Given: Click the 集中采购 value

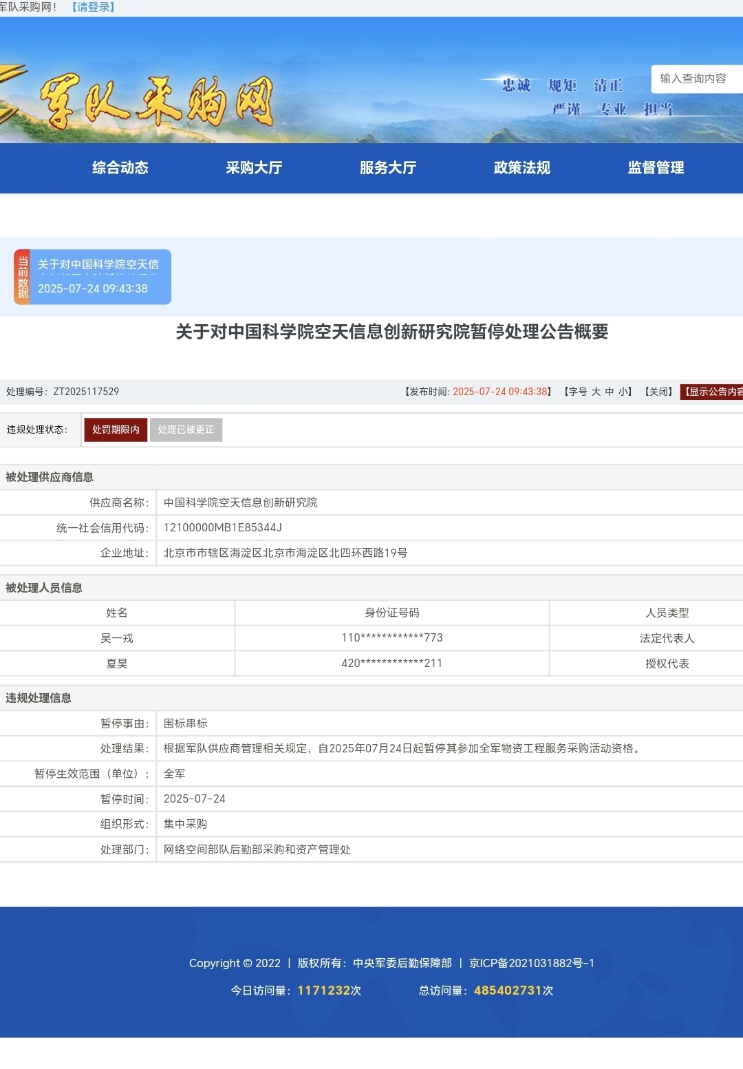Looking at the screenshot, I should click(186, 824).
